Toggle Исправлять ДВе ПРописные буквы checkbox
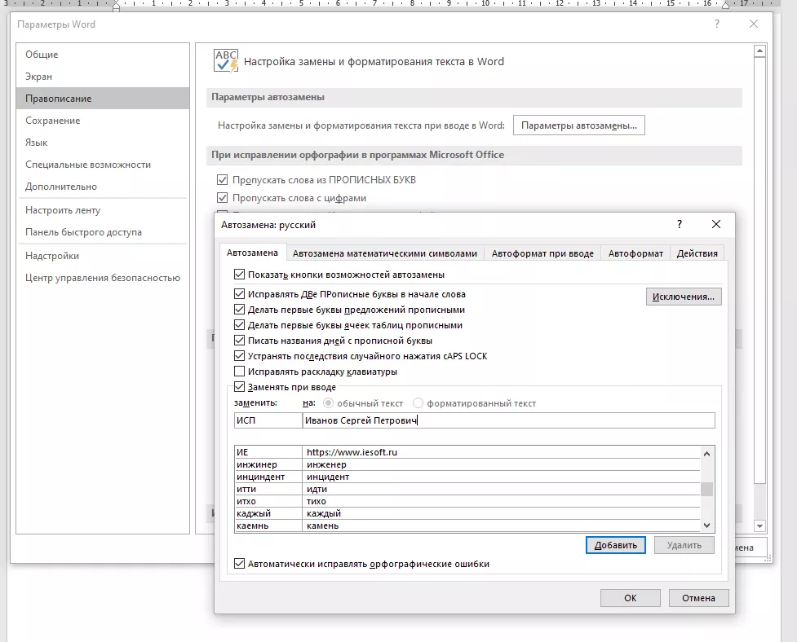This screenshot has width=797, height=642. pos(239,294)
